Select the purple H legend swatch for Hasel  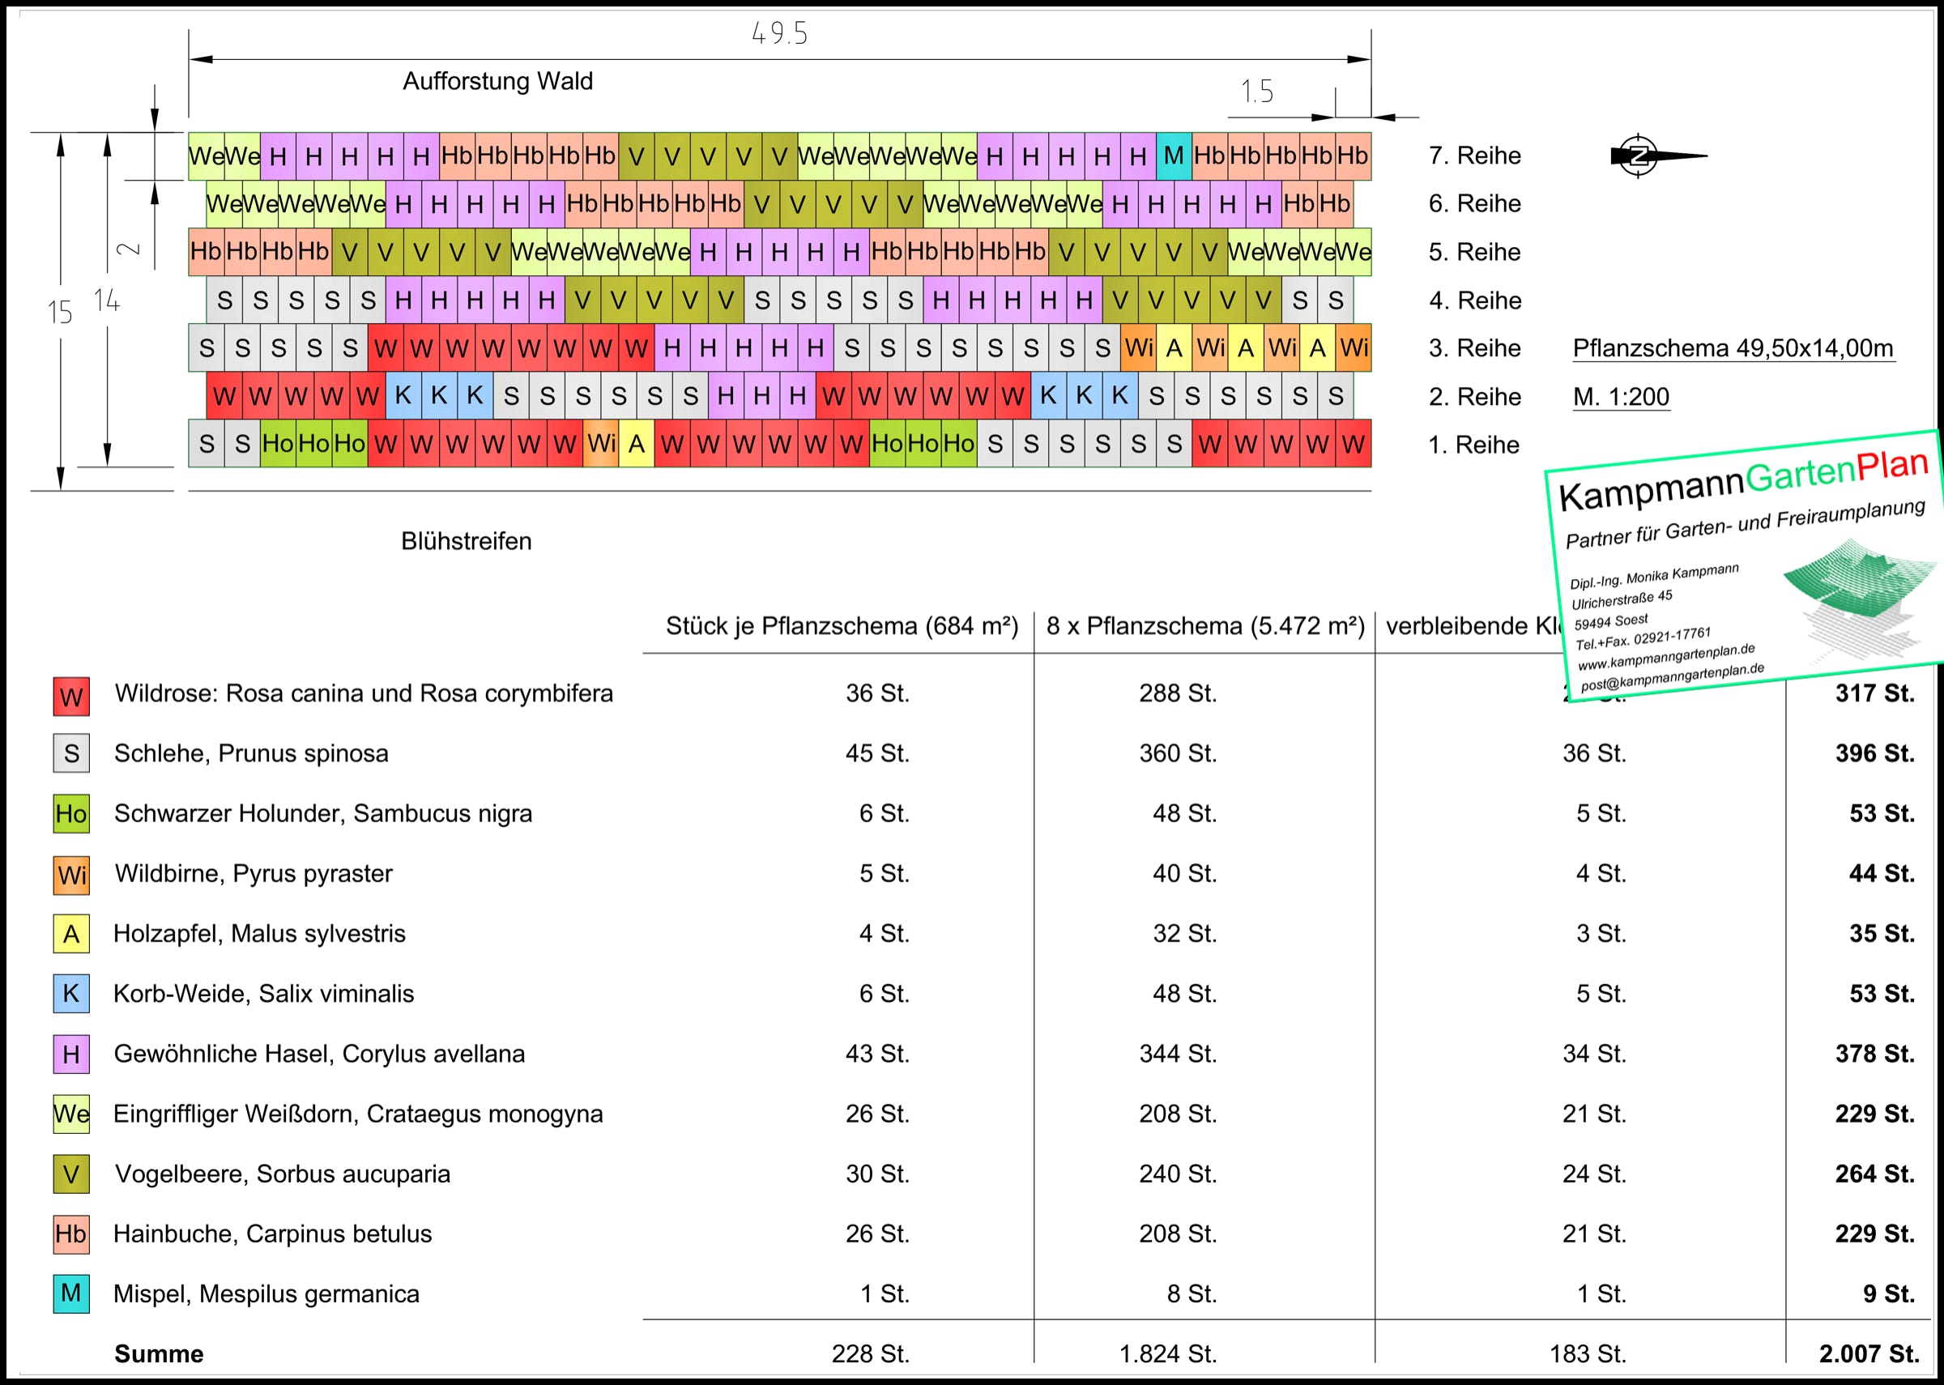click(x=71, y=1054)
